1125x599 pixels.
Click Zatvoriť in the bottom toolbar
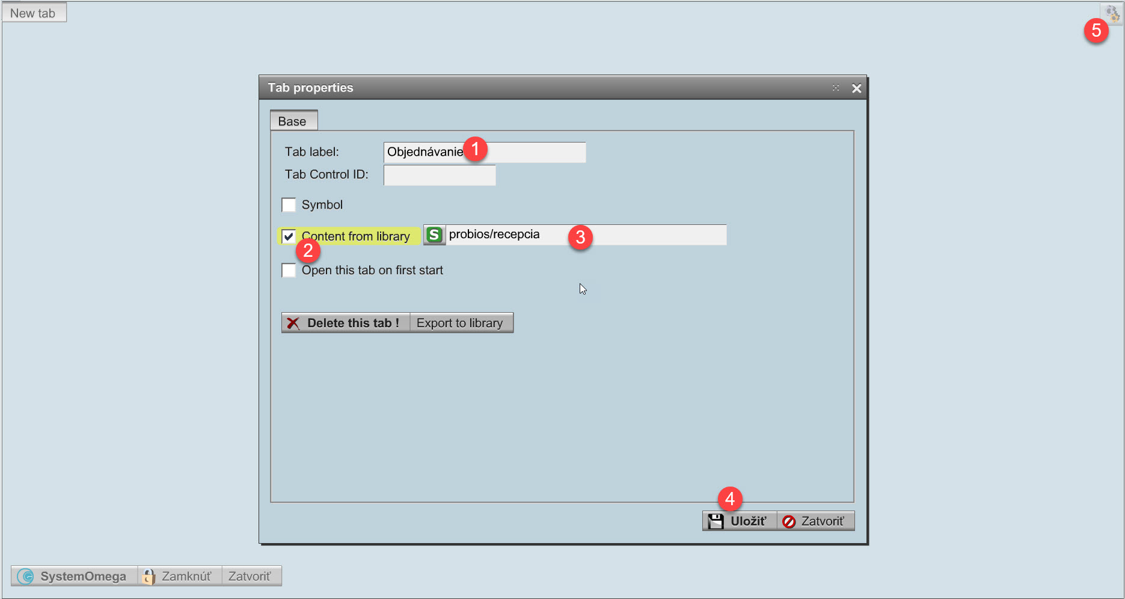[x=250, y=576]
